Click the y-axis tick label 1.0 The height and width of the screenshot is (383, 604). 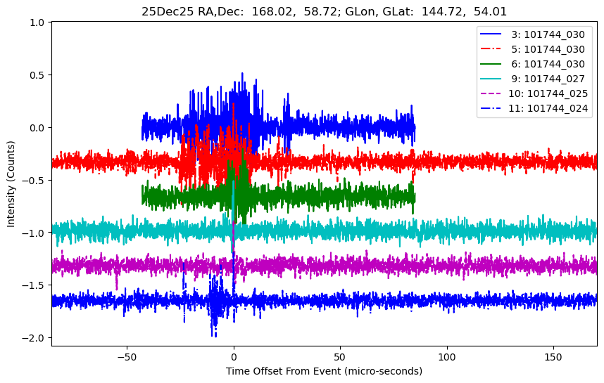[37, 22]
